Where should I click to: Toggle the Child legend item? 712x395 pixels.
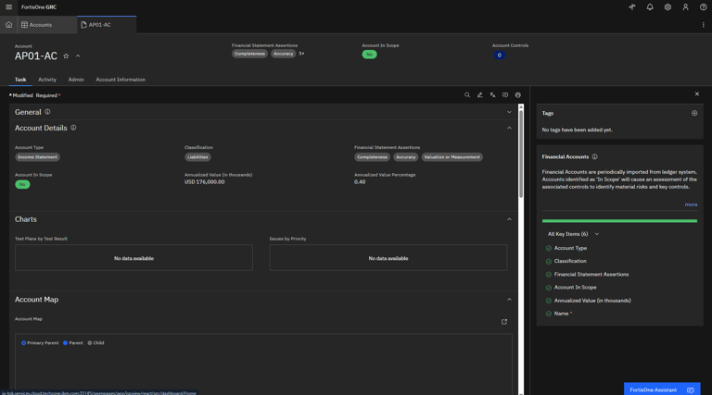pos(95,343)
